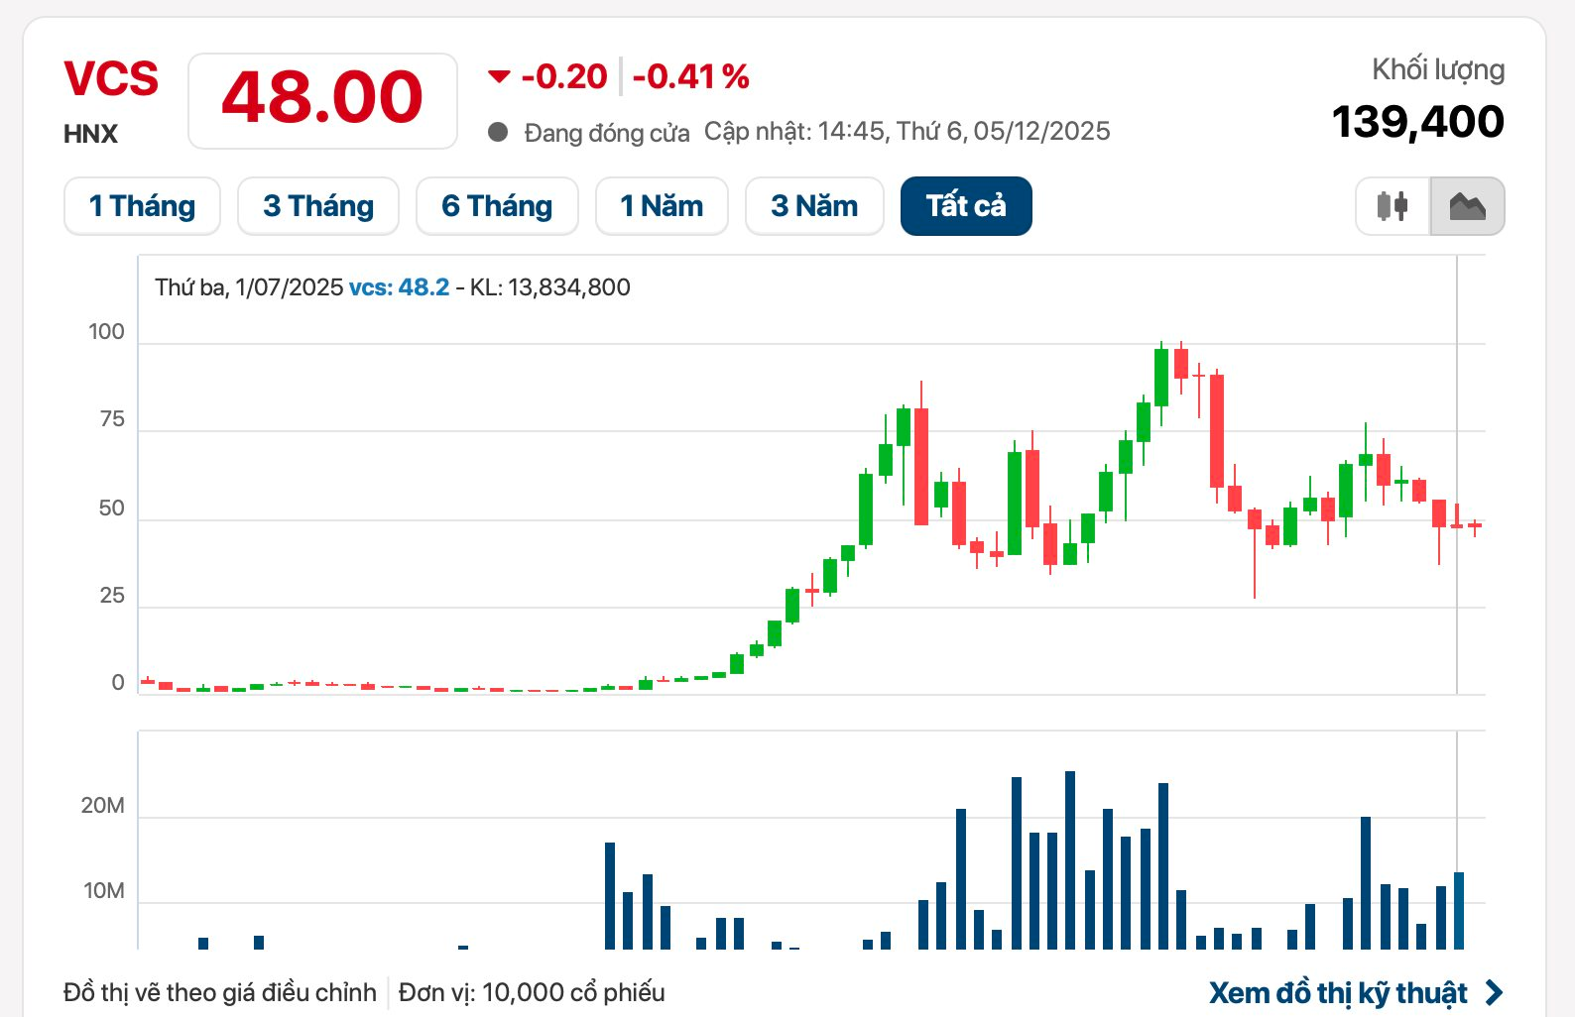Viewport: 1575px width, 1017px height.
Task: Click the grey market-closed status dot
Action: [498, 132]
